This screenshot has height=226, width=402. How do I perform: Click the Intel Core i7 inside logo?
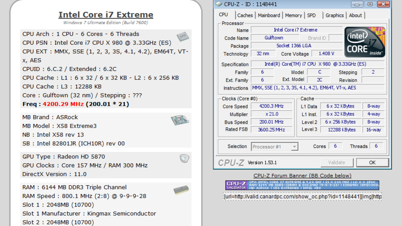click(365, 42)
